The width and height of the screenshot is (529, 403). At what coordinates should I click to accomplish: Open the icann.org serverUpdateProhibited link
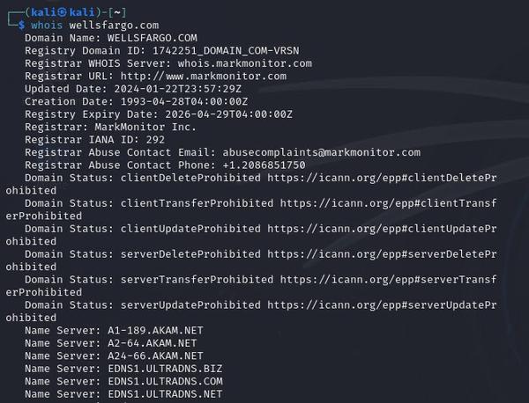click(382, 305)
